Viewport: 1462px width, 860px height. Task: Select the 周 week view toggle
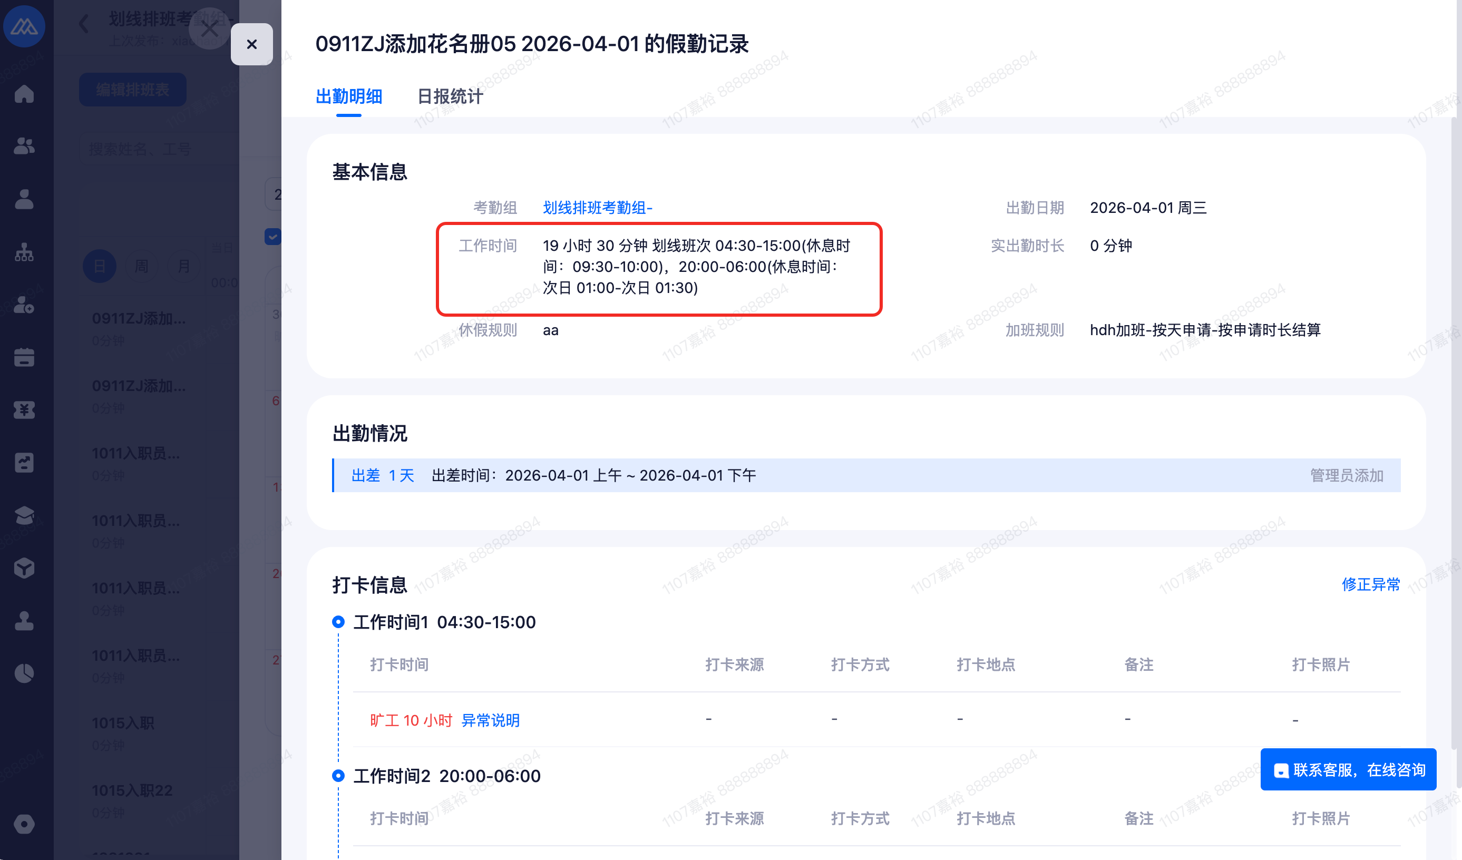tap(142, 266)
